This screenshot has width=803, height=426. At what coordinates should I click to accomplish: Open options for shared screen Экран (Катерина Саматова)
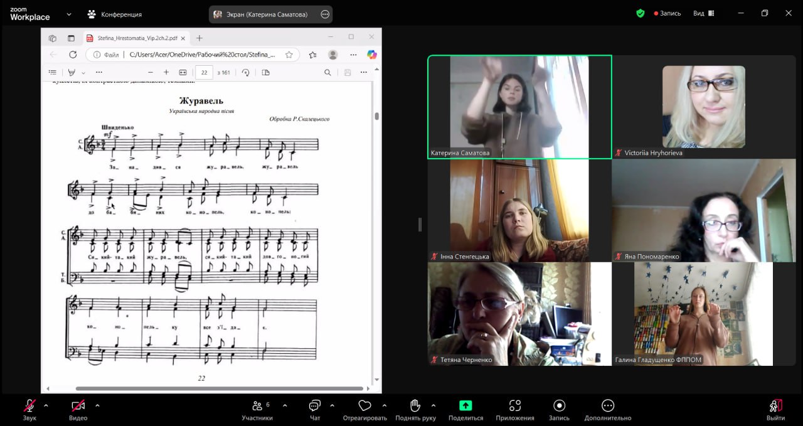click(x=324, y=14)
